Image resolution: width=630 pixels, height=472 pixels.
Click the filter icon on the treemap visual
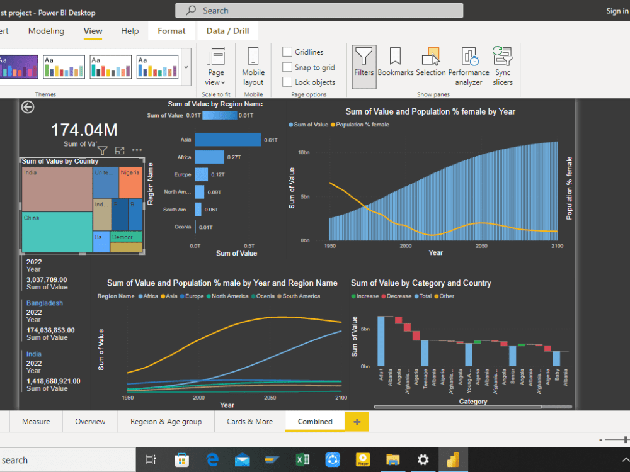(x=102, y=150)
